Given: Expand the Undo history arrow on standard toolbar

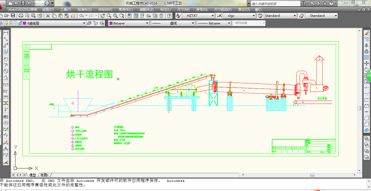Looking at the screenshot, I should tap(86, 16).
